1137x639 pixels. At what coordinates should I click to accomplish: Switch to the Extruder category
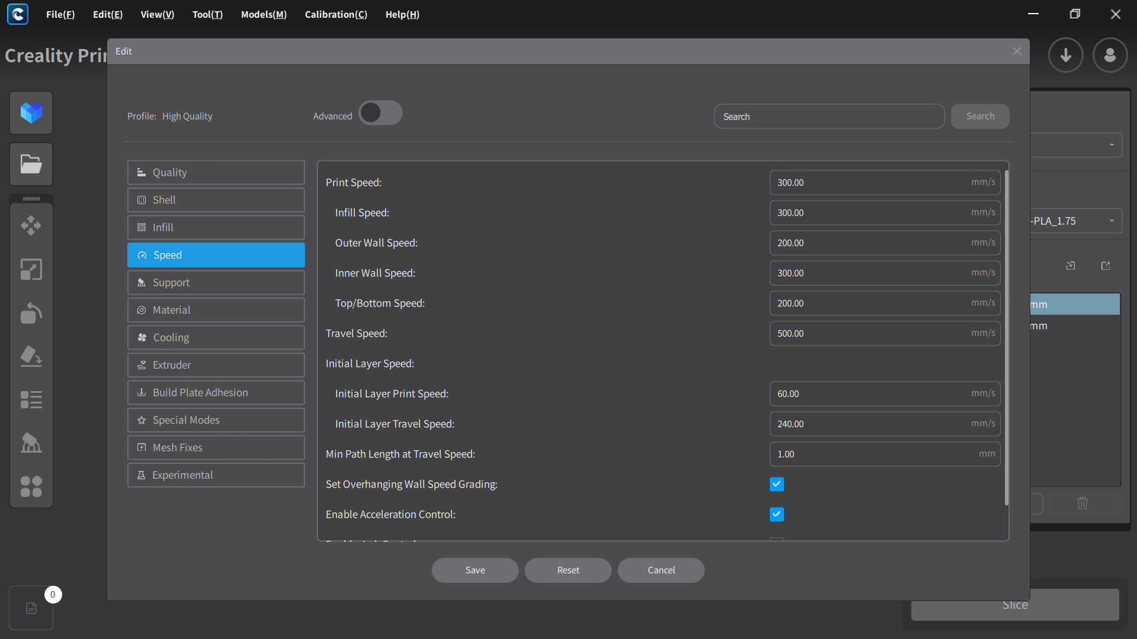click(x=216, y=365)
